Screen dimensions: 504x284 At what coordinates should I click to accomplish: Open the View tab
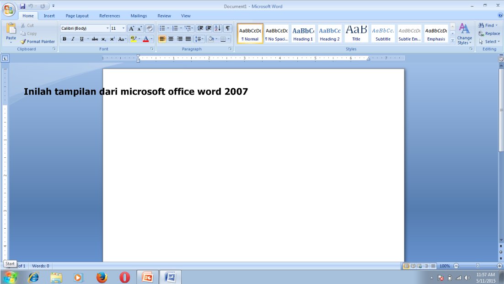(186, 16)
